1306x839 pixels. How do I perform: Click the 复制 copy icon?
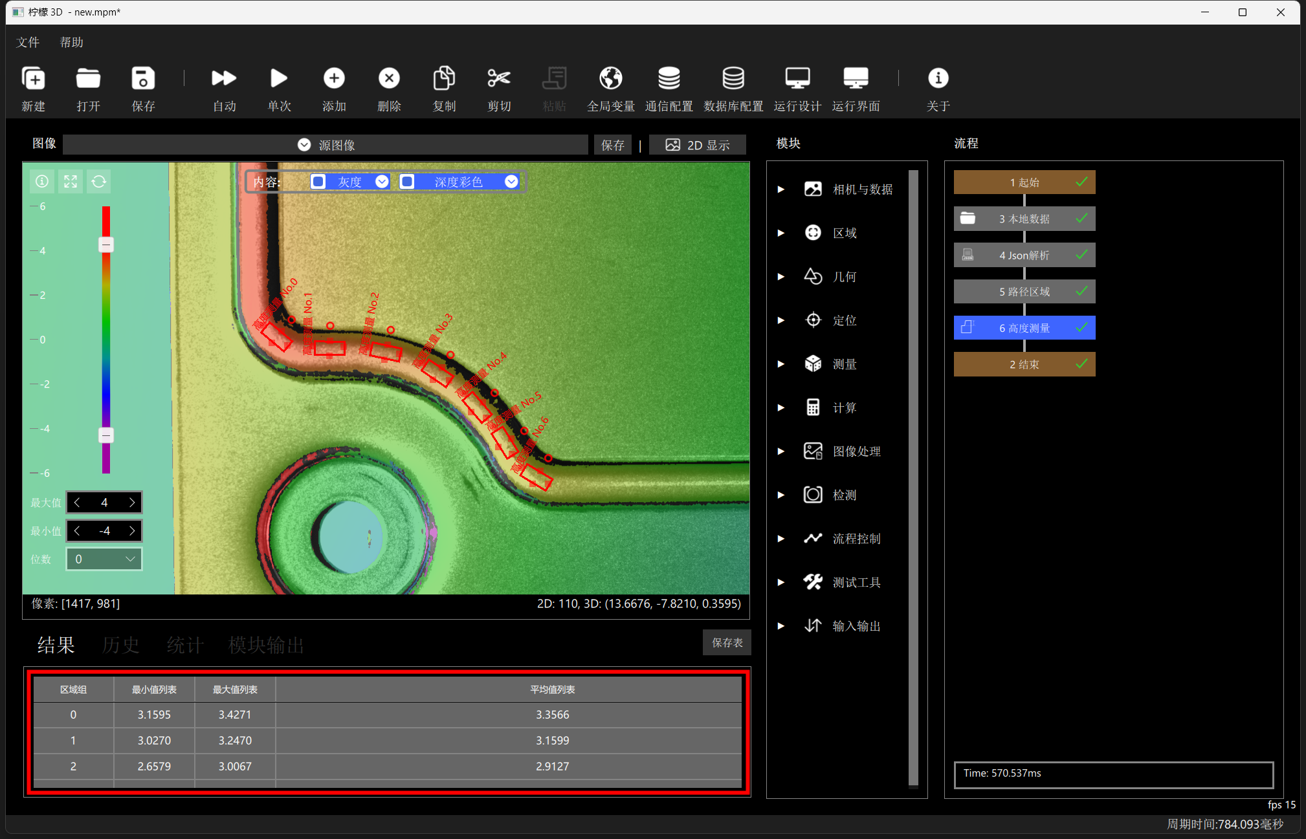pyautogui.click(x=444, y=78)
